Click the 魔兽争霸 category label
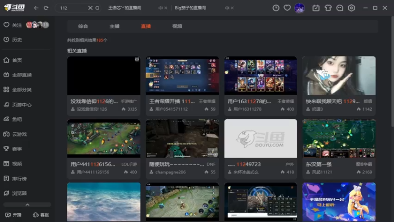This screenshot has width=394, height=222. [364, 164]
